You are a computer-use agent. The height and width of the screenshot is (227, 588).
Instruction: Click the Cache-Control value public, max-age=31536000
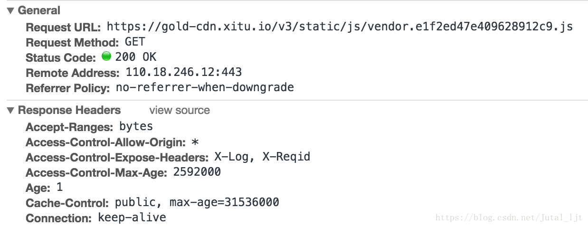tap(197, 203)
